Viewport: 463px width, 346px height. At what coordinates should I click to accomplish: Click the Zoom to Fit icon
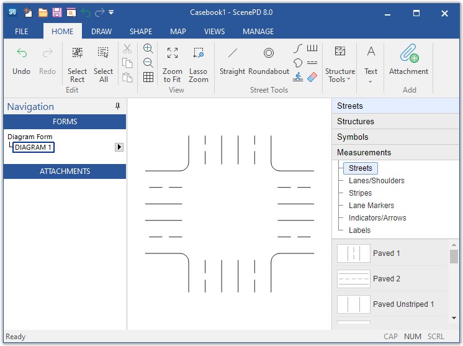pos(173,54)
